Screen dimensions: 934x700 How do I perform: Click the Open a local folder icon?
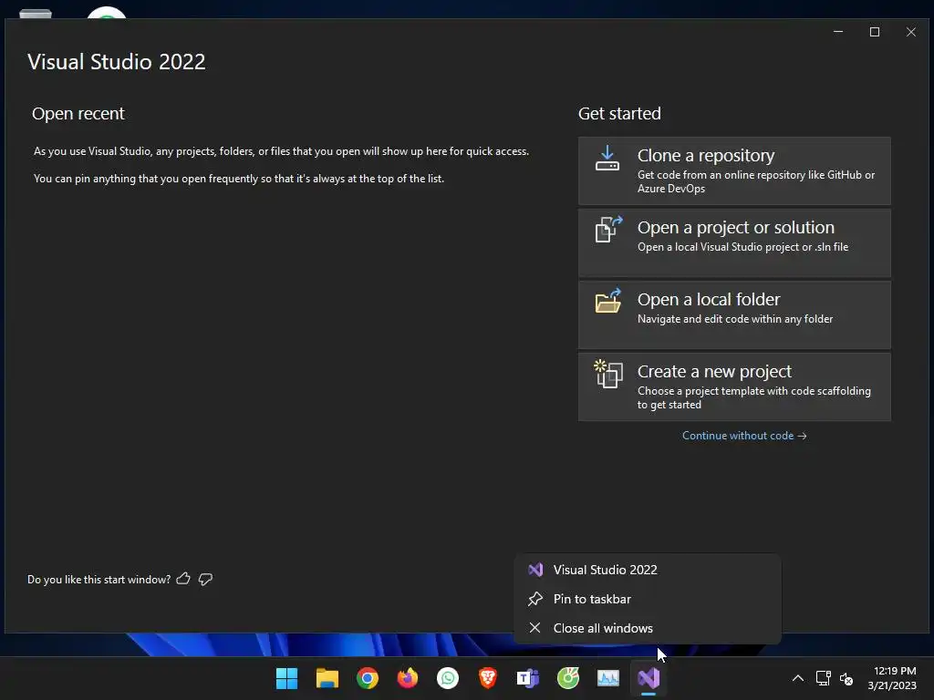tap(608, 301)
